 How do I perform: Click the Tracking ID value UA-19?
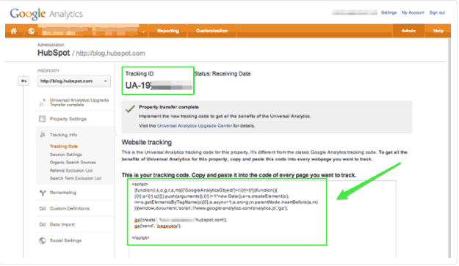coord(159,86)
